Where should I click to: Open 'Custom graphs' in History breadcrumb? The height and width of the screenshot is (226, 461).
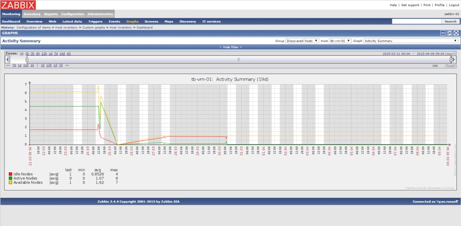(94, 27)
